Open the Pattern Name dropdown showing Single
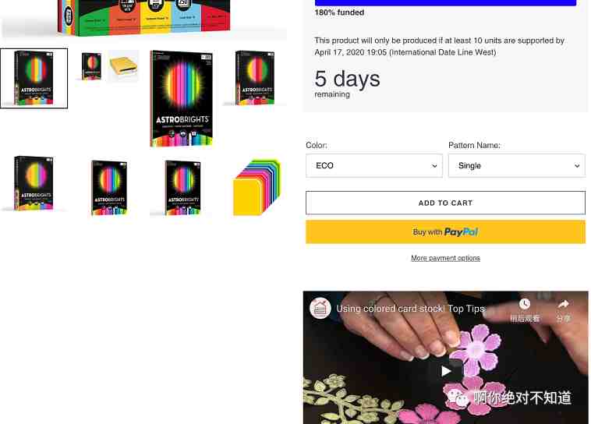Screen dimensions: 591x424 (x=517, y=165)
